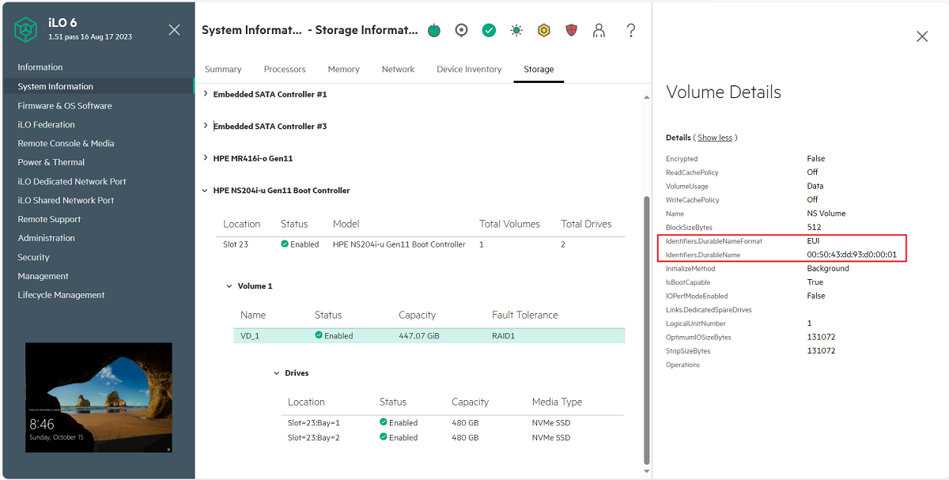Screen dimensions: 949x480
Task: Toggle the UID indicator light icon
Action: (461, 30)
